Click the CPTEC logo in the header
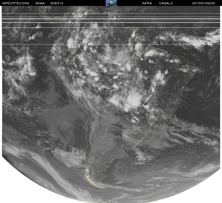 (111, 3)
